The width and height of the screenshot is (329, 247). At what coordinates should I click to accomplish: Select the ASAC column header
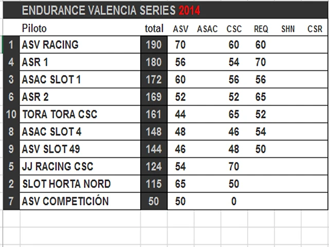coord(207,29)
